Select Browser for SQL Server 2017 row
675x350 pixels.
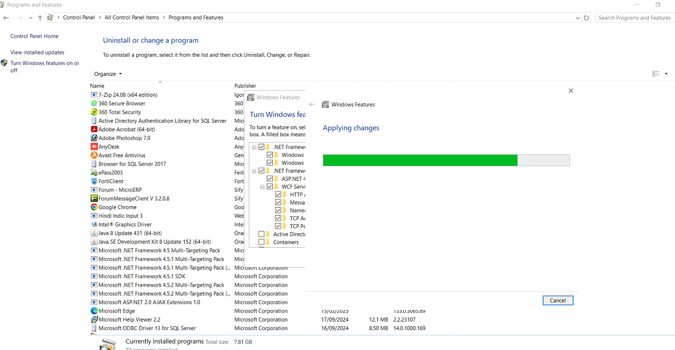[132, 164]
